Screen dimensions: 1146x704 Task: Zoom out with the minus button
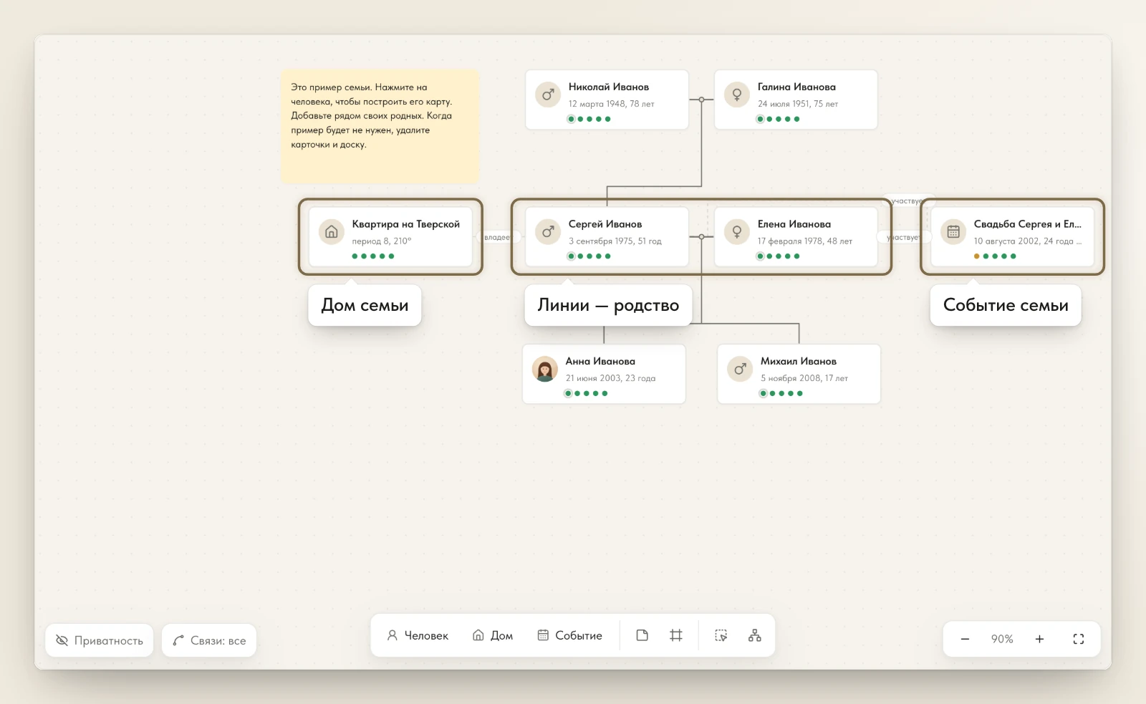coord(965,639)
